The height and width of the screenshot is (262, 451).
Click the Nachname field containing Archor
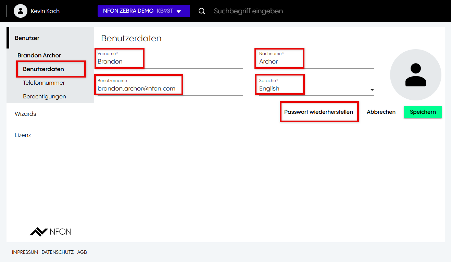[x=315, y=61]
